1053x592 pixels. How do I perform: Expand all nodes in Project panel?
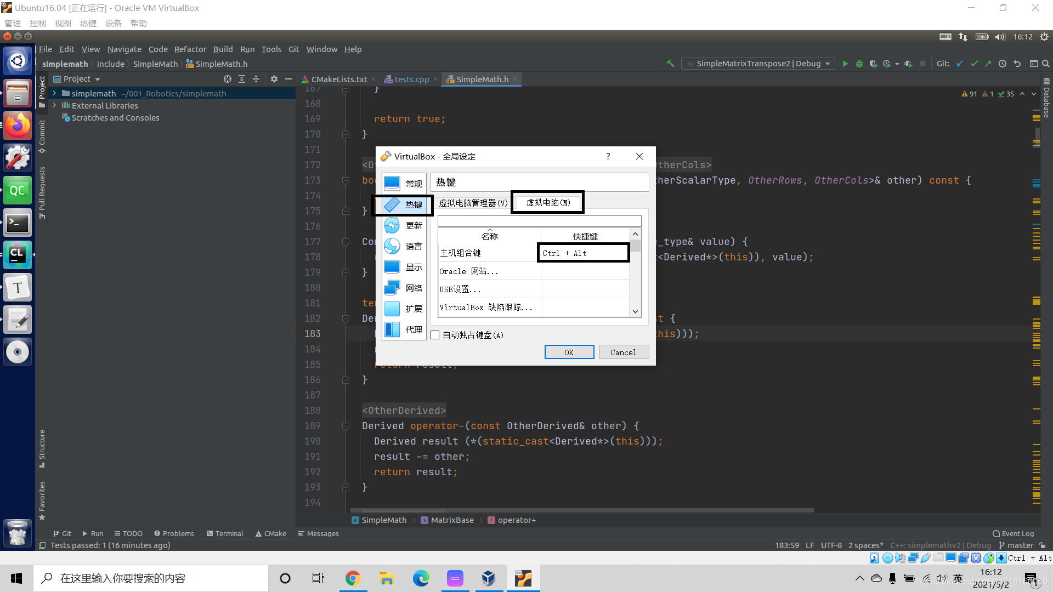click(242, 79)
